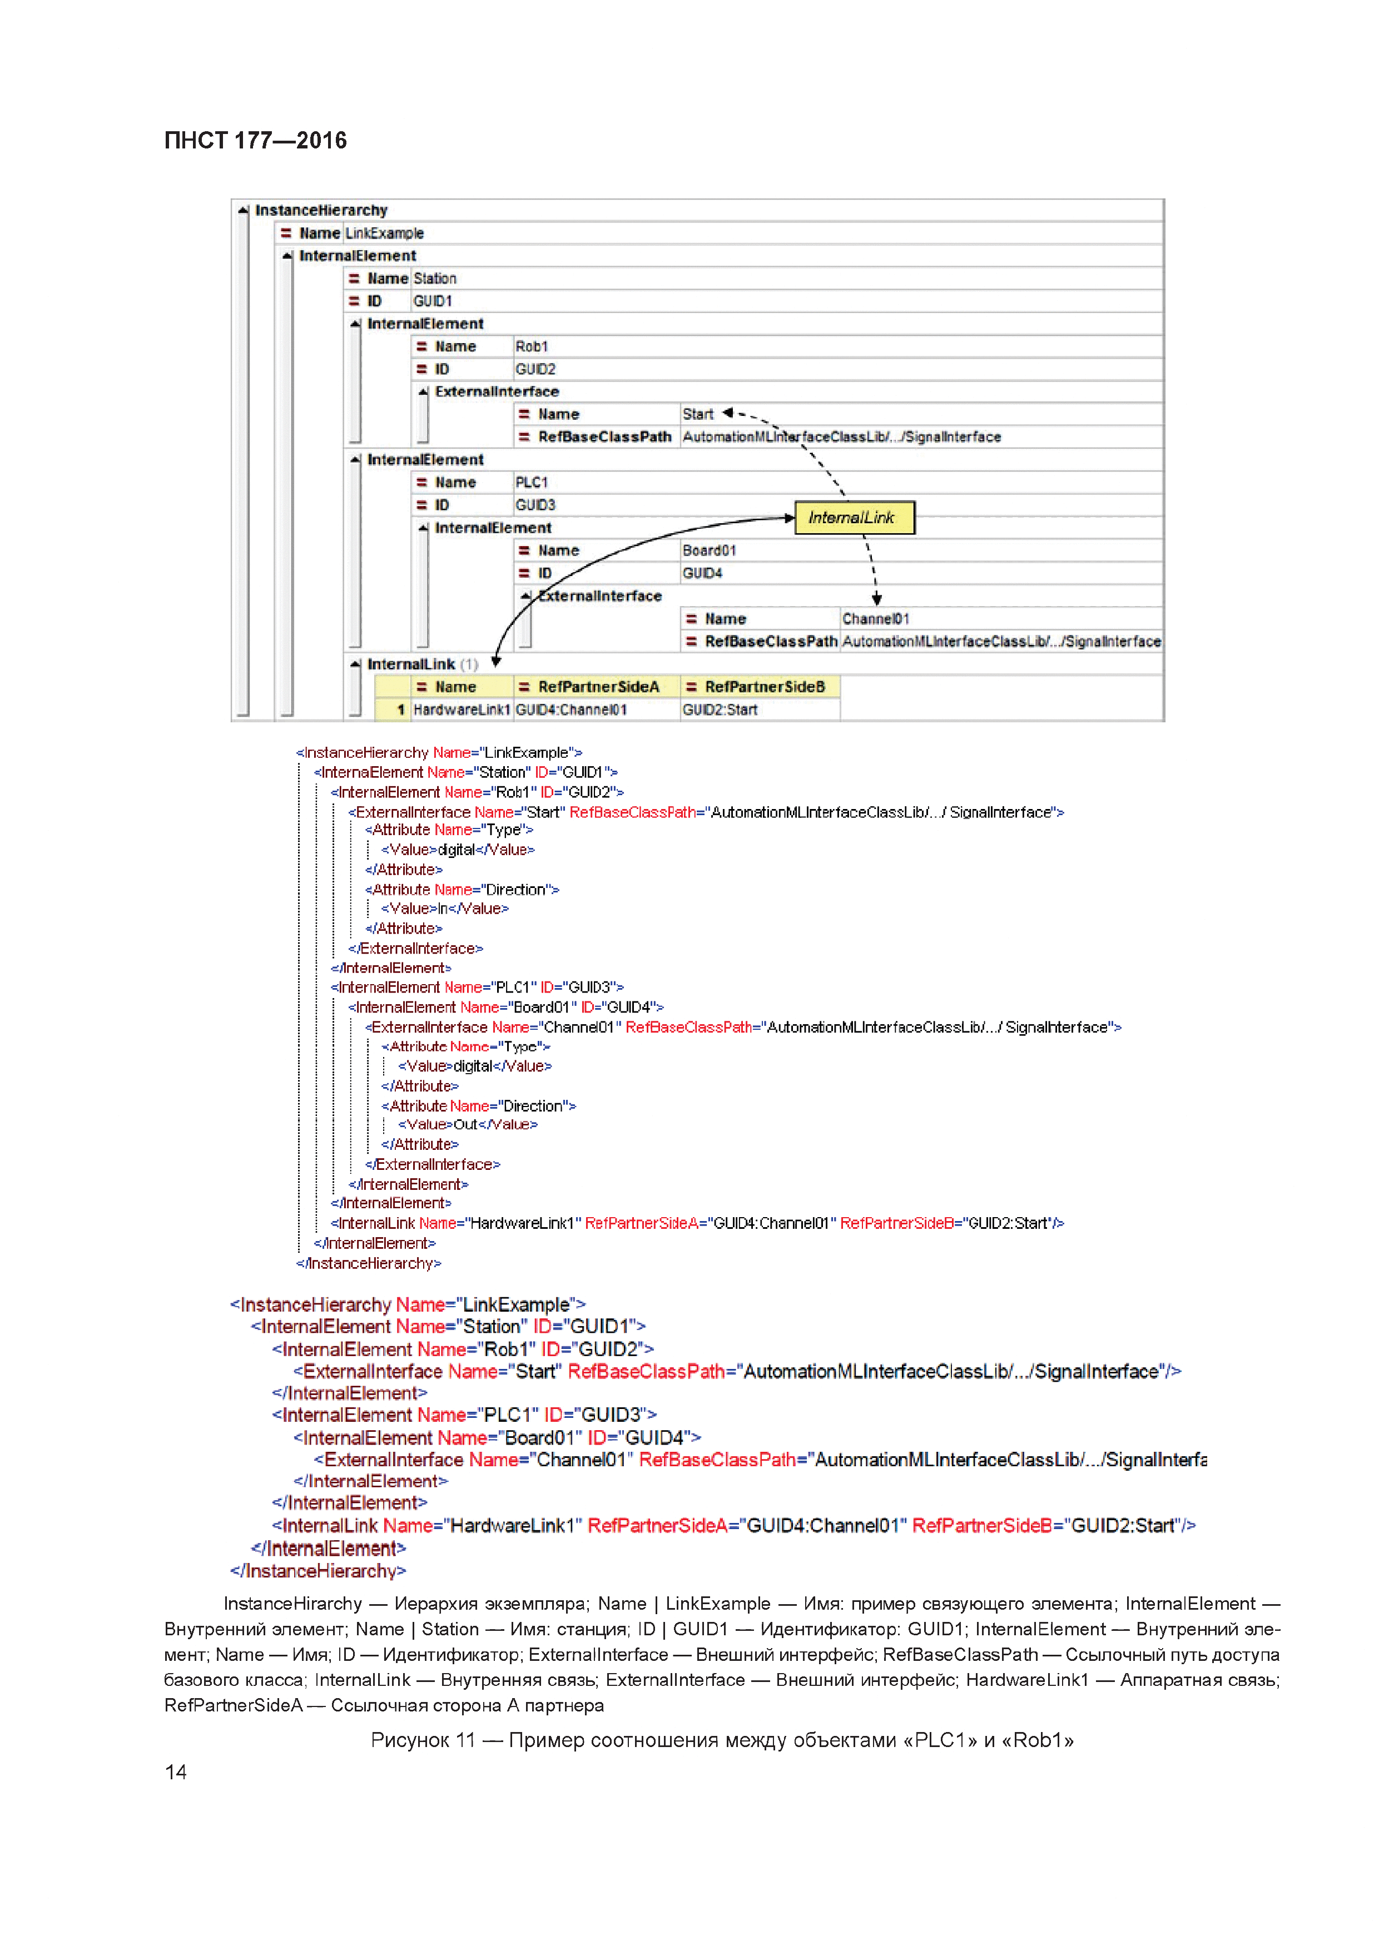Click the Value In line in XML listing
The width and height of the screenshot is (1379, 1950).
tap(445, 909)
